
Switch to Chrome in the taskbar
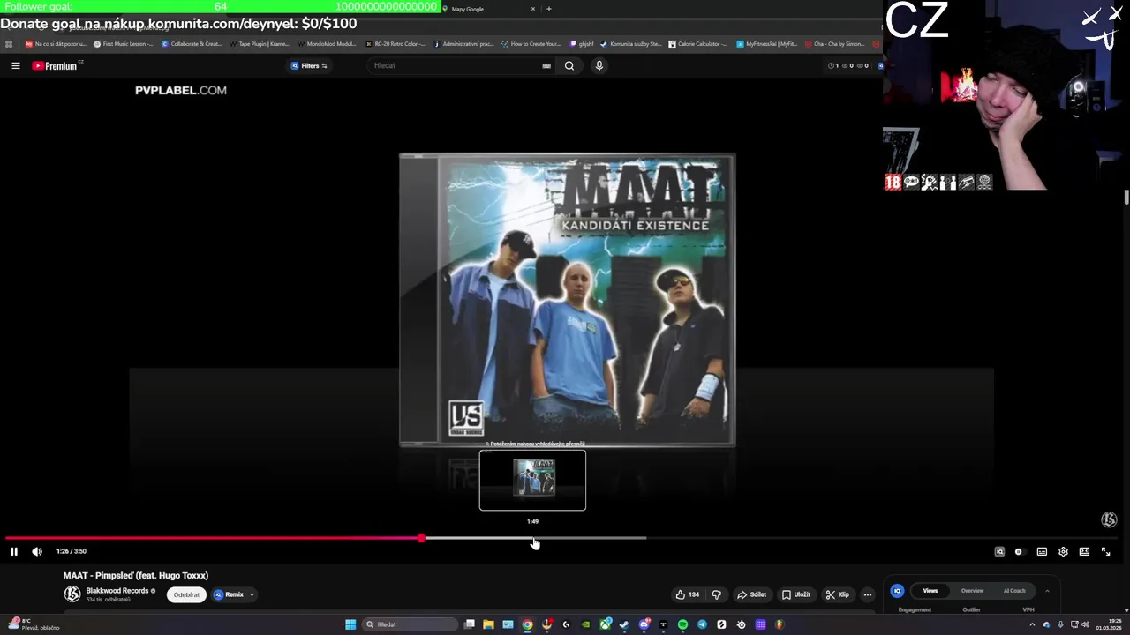click(x=527, y=624)
